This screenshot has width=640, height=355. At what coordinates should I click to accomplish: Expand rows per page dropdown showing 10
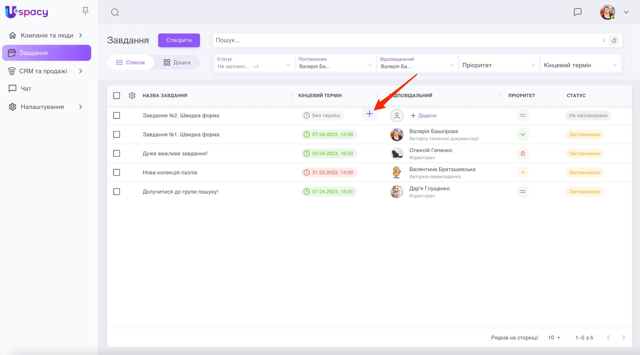(554, 337)
